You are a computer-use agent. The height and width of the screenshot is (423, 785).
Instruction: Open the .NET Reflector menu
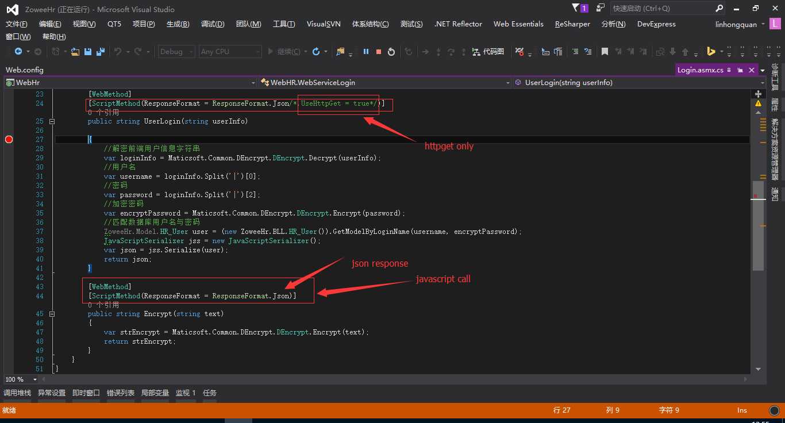458,24
